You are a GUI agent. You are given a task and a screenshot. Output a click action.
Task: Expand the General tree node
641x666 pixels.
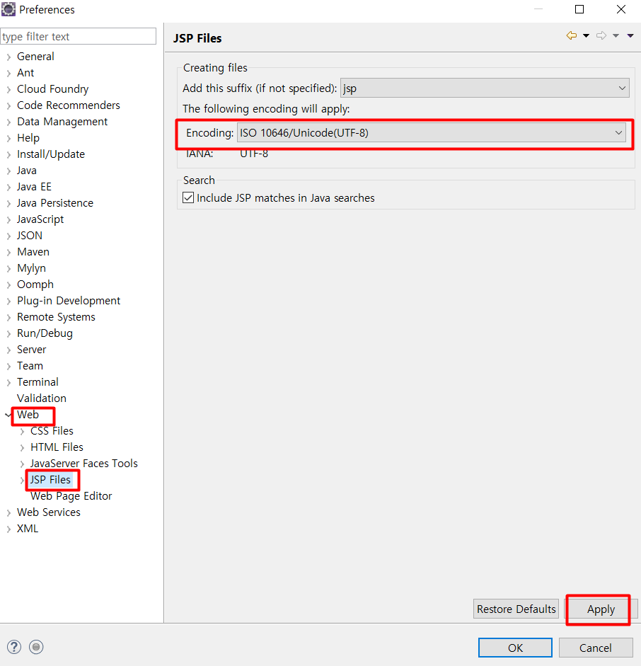point(9,57)
